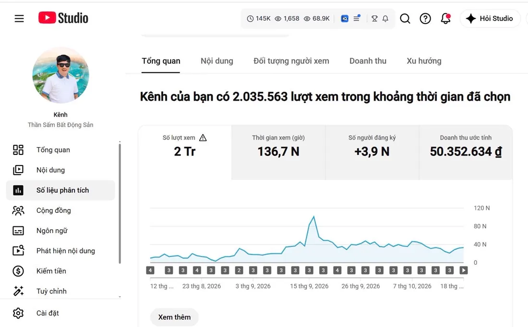Click the sidebar vertical scrollbar
Viewport: 528px width, 327px height.
120,203
